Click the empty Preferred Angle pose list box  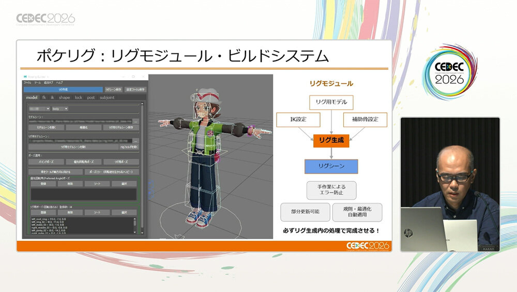coord(83,194)
